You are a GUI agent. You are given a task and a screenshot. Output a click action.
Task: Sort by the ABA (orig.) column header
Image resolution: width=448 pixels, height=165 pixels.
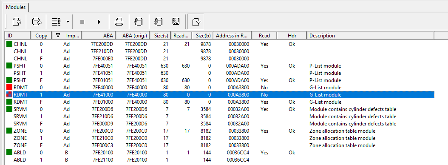pyautogui.click(x=133, y=35)
